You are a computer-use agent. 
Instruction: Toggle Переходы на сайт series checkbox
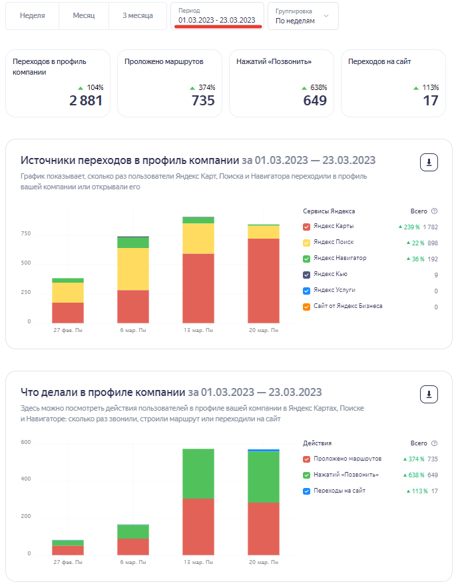(306, 491)
